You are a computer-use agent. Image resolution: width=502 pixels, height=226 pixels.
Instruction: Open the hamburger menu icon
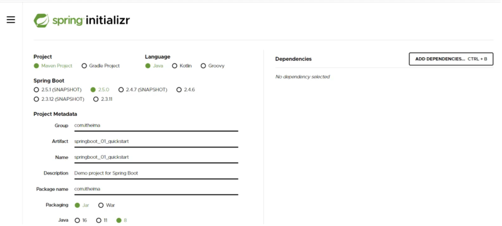click(11, 20)
